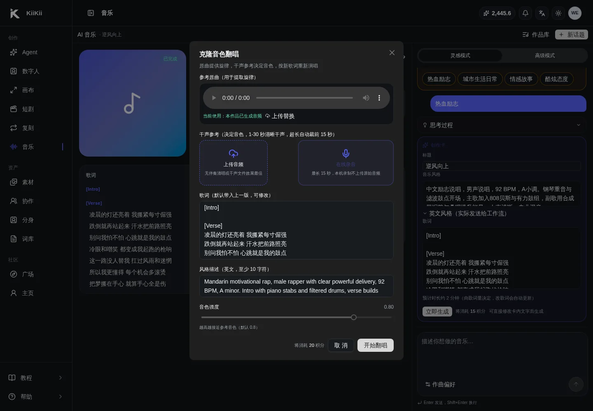Expand the 思考过程 section

(x=502, y=125)
